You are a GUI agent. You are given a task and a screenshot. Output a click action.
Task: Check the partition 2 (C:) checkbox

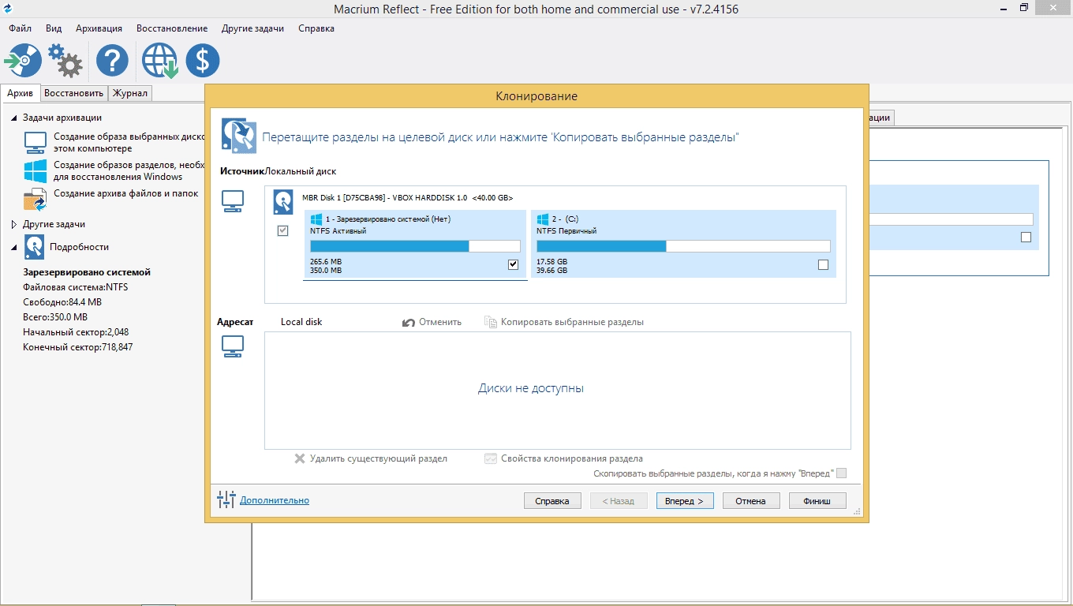(x=824, y=265)
